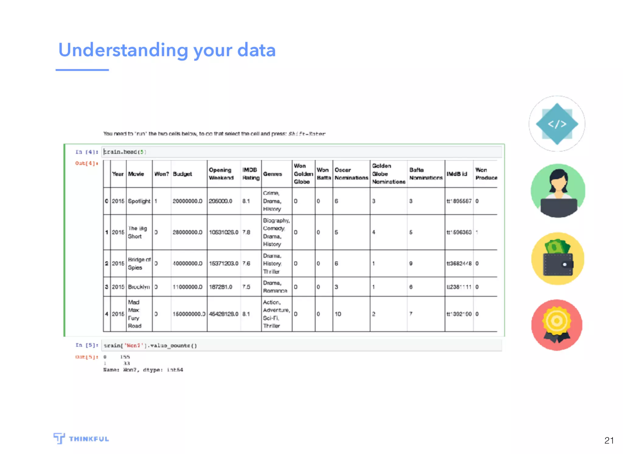Viewport: 623px width, 454px height.
Task: Click the Thinkful logo
Action: [81, 439]
